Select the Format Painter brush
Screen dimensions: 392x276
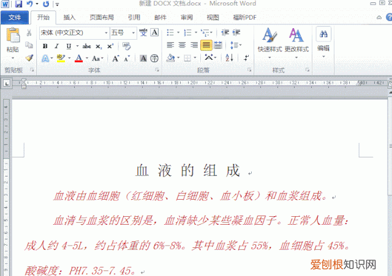29,58
